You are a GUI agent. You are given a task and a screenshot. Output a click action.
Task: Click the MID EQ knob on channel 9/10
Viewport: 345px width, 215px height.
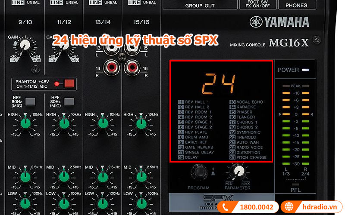pyautogui.click(x=25, y=177)
